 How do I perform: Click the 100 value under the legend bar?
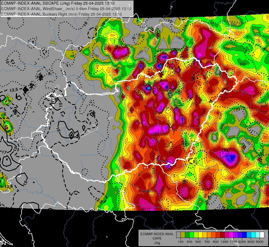pos(181,242)
